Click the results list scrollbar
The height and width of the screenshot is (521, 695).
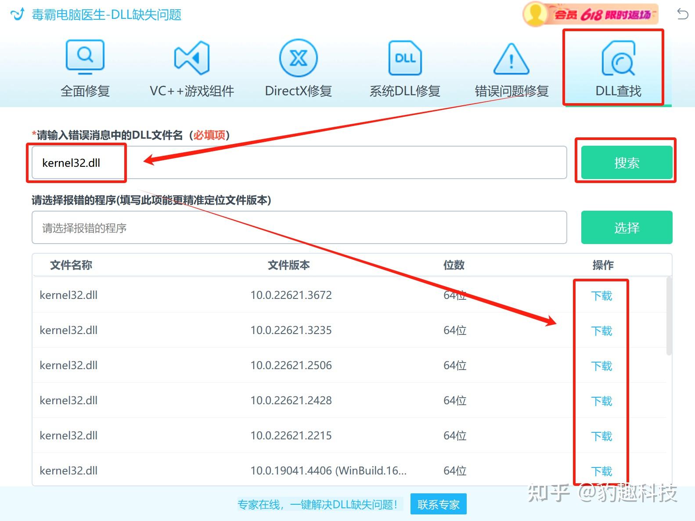pyautogui.click(x=669, y=316)
